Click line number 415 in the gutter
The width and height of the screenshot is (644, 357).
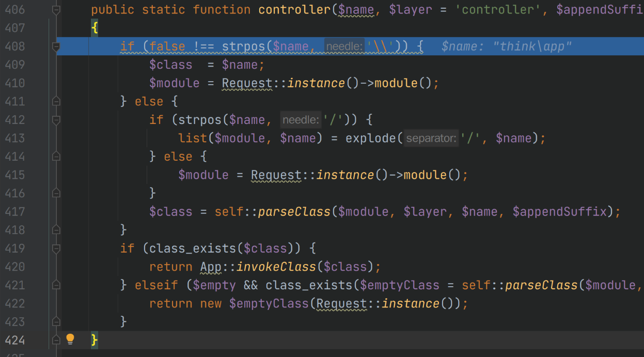(x=14, y=175)
